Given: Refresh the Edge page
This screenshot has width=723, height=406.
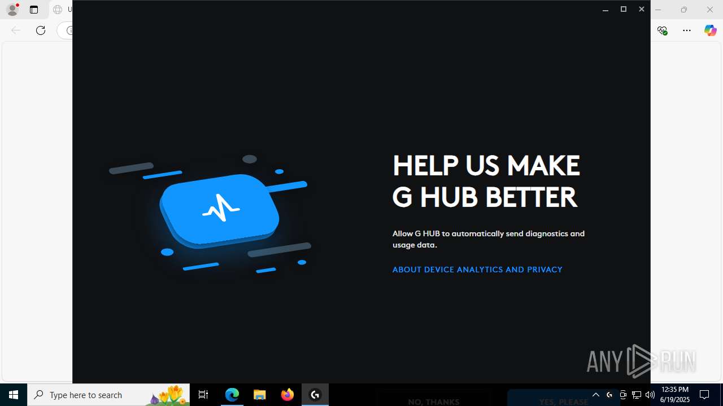Looking at the screenshot, I should 41,30.
